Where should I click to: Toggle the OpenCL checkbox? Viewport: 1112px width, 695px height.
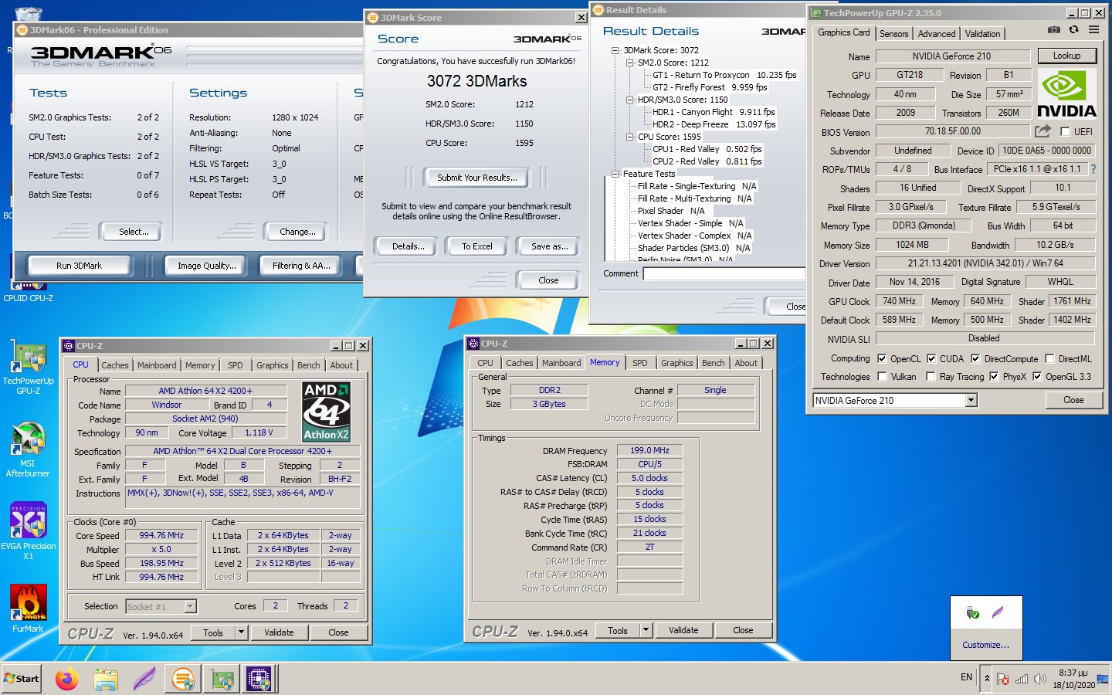[882, 358]
